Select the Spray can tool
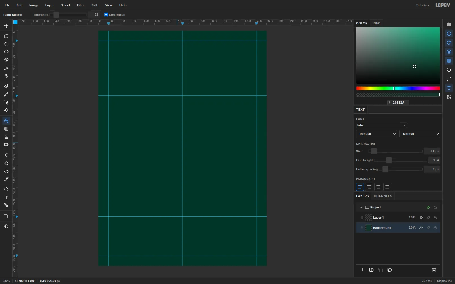The image size is (455, 284). [x=6, y=102]
